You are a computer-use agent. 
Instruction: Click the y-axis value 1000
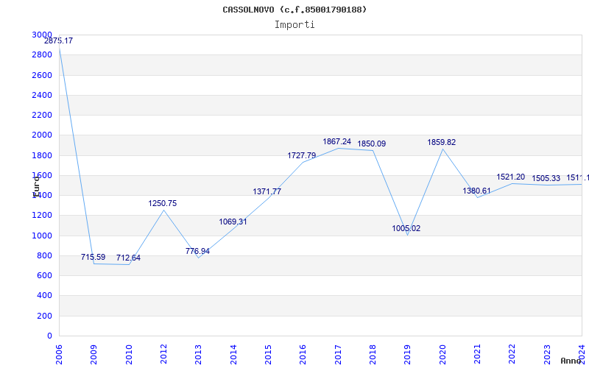(43, 236)
